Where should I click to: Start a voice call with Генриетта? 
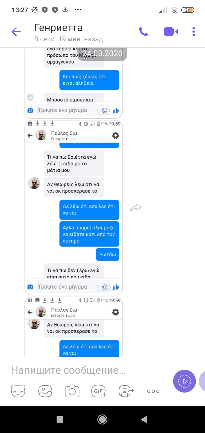[x=143, y=32]
